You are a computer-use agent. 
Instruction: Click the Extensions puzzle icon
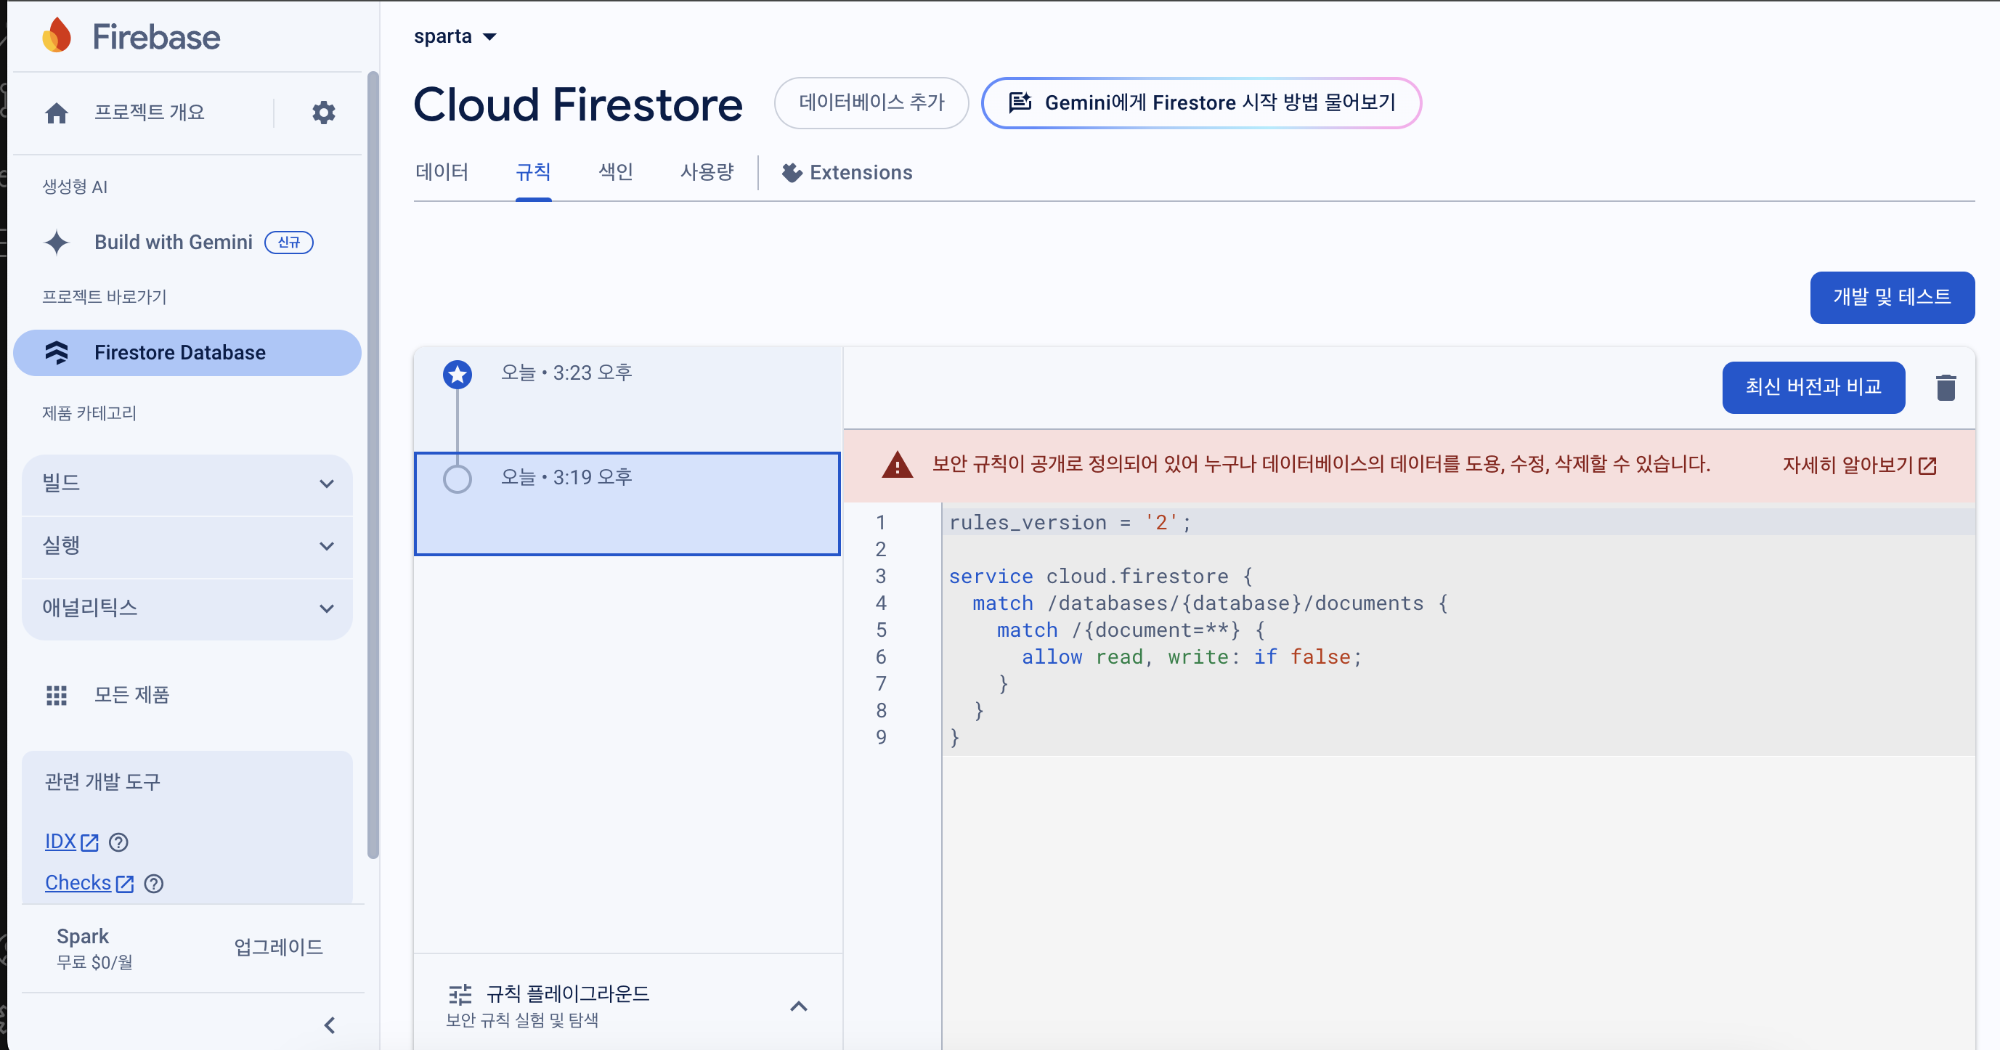tap(792, 172)
